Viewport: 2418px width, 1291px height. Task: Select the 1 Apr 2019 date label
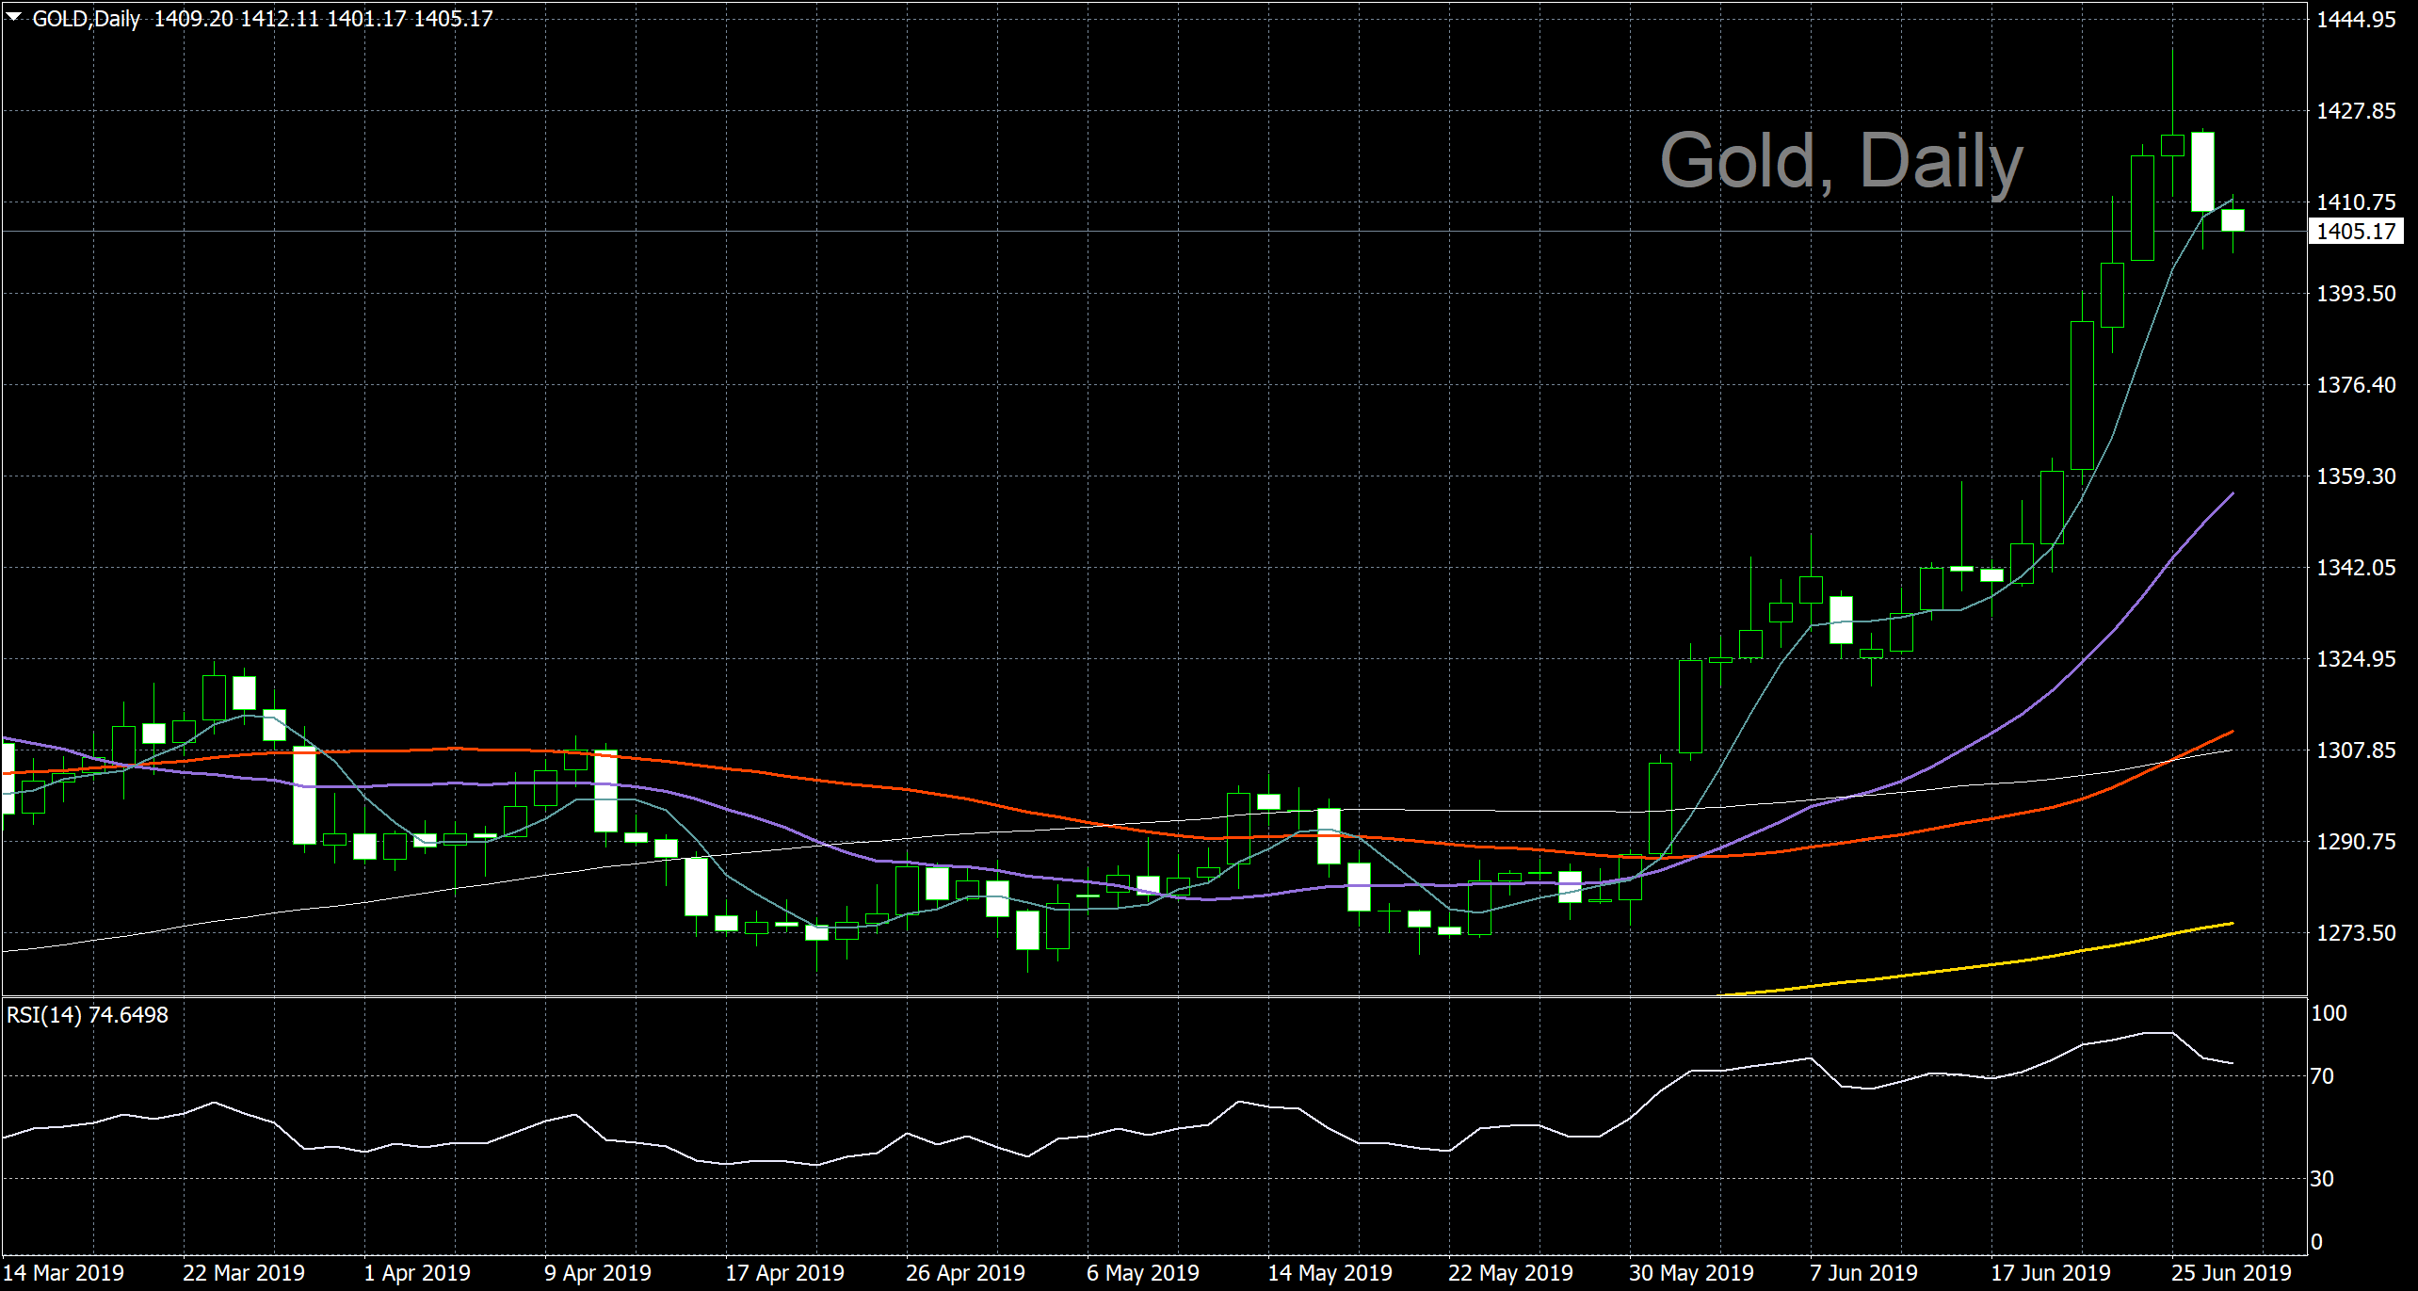point(417,1273)
